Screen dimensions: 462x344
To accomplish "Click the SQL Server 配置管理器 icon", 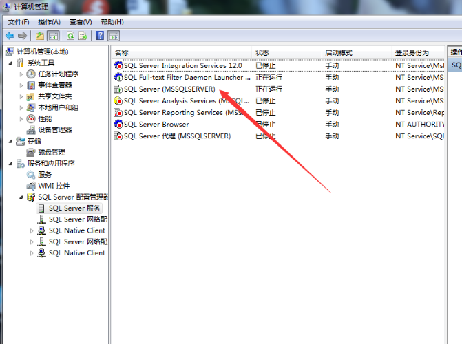I will tap(31, 197).
